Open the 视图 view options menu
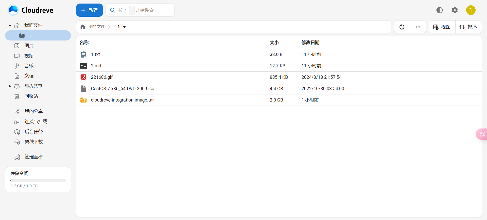This screenshot has height=220, width=487. tap(442, 27)
